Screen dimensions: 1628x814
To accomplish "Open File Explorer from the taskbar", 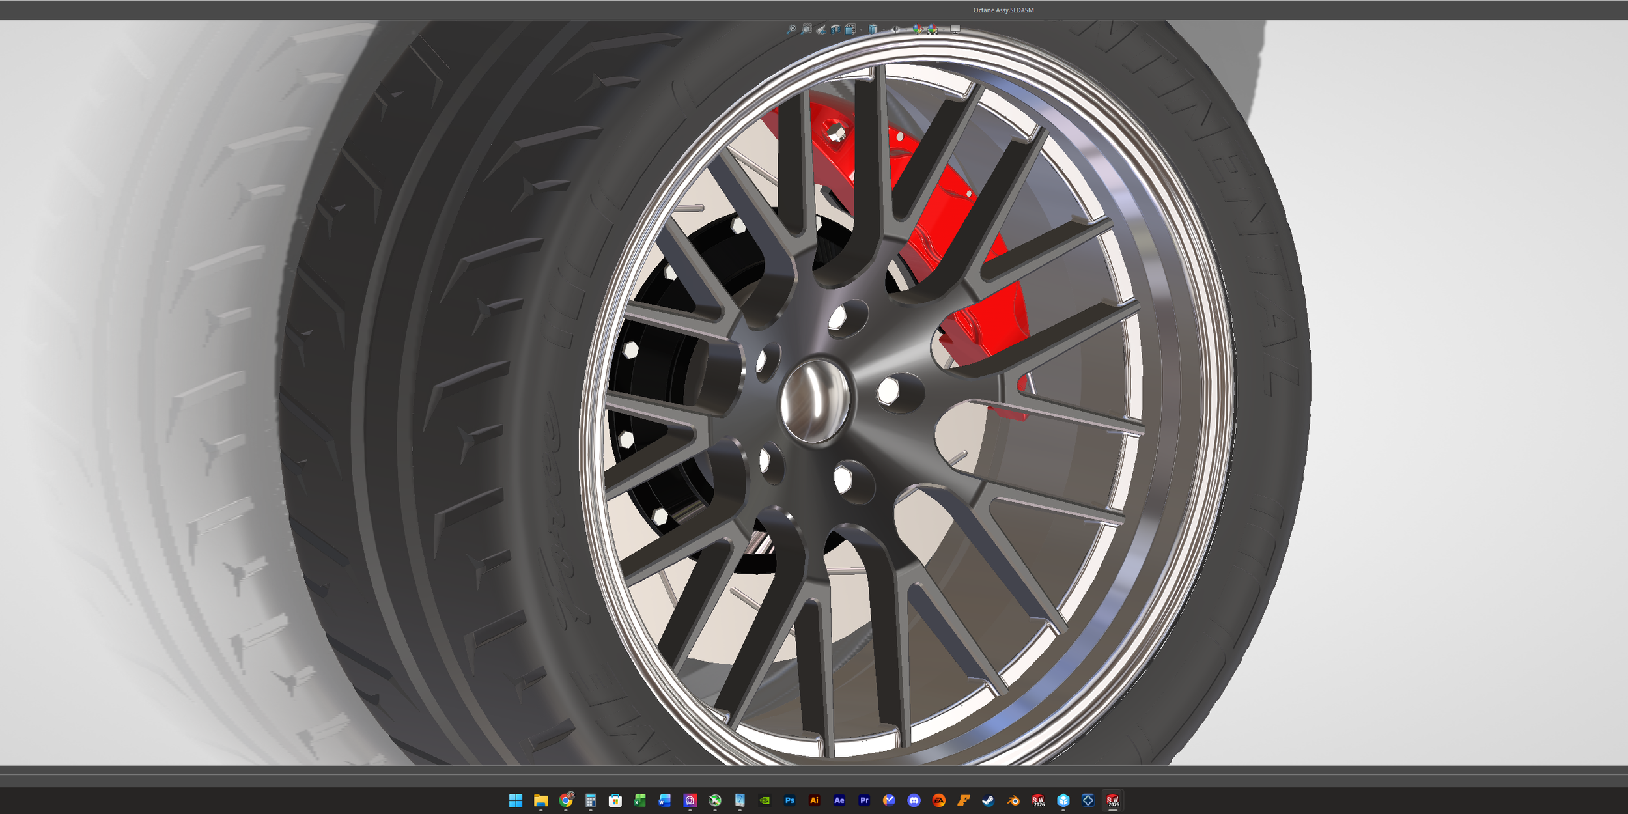I will click(540, 800).
